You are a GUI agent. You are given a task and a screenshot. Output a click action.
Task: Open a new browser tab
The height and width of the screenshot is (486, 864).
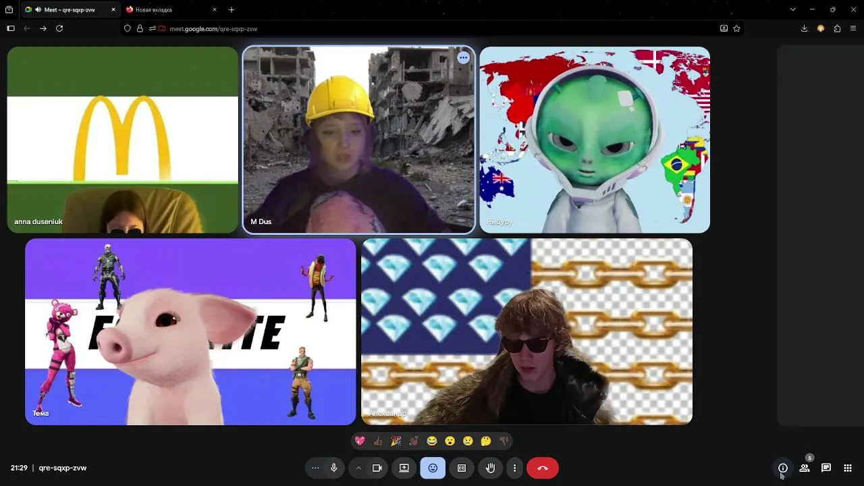(232, 9)
